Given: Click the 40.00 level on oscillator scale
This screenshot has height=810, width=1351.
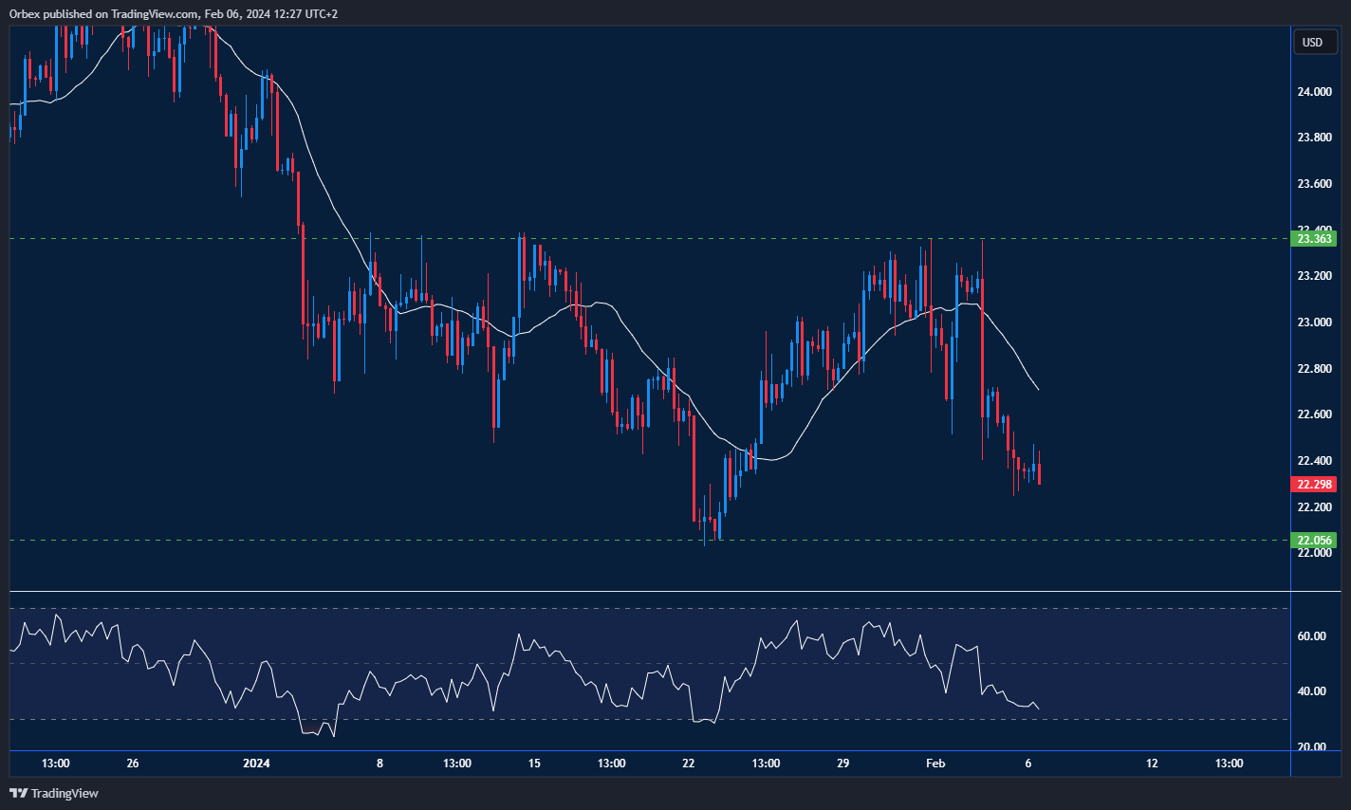Looking at the screenshot, I should [x=1312, y=691].
